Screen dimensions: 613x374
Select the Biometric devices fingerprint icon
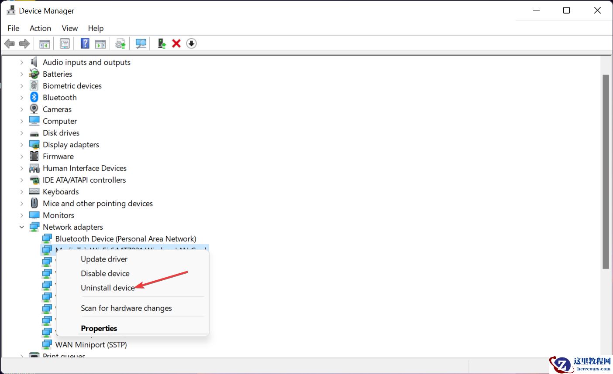click(34, 86)
